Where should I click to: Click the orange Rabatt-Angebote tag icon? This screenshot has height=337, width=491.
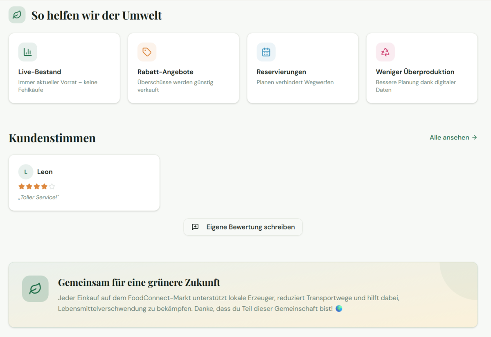pyautogui.click(x=147, y=52)
